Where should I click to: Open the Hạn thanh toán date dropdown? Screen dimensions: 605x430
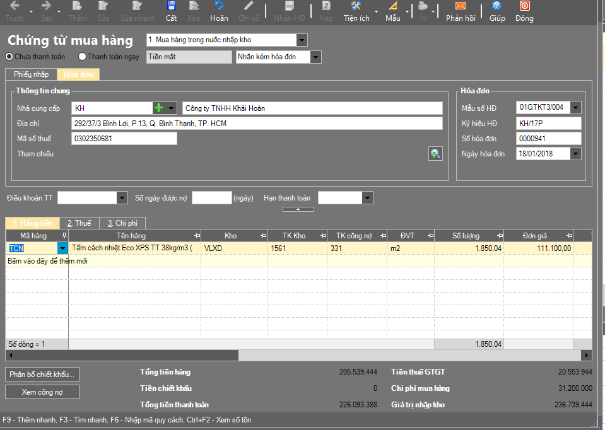tap(367, 198)
